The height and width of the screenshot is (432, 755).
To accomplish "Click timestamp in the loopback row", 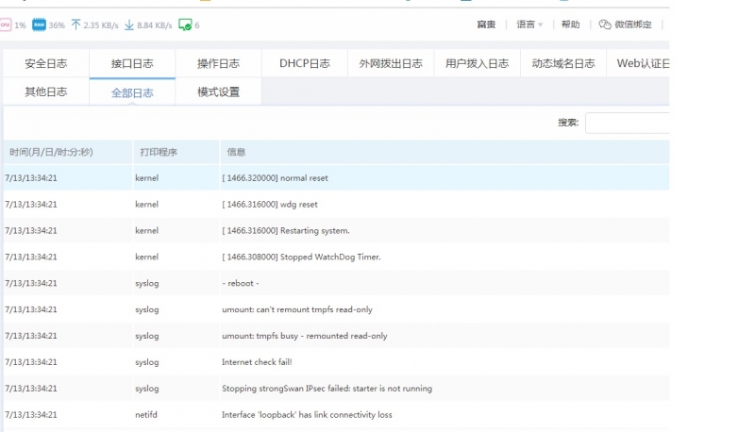I will point(31,415).
